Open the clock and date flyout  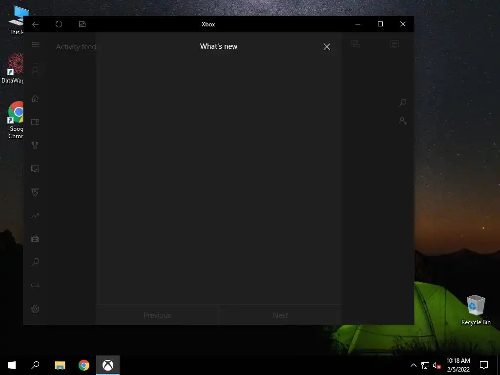pyautogui.click(x=458, y=365)
